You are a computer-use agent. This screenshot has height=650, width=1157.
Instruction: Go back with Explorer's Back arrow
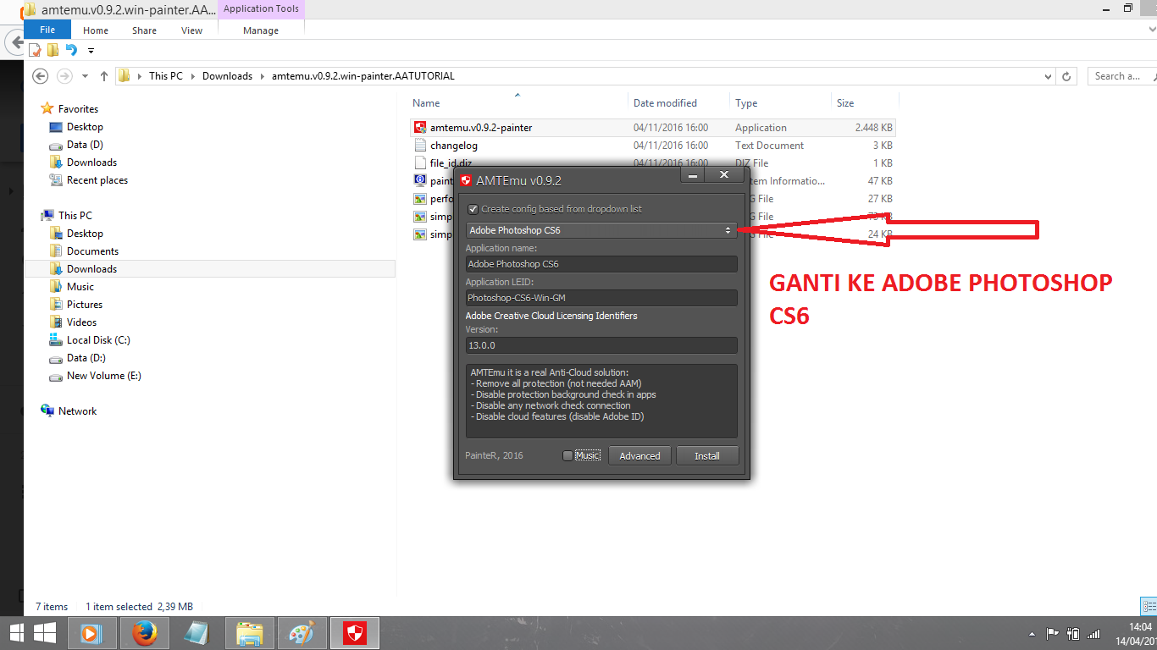click(x=40, y=76)
